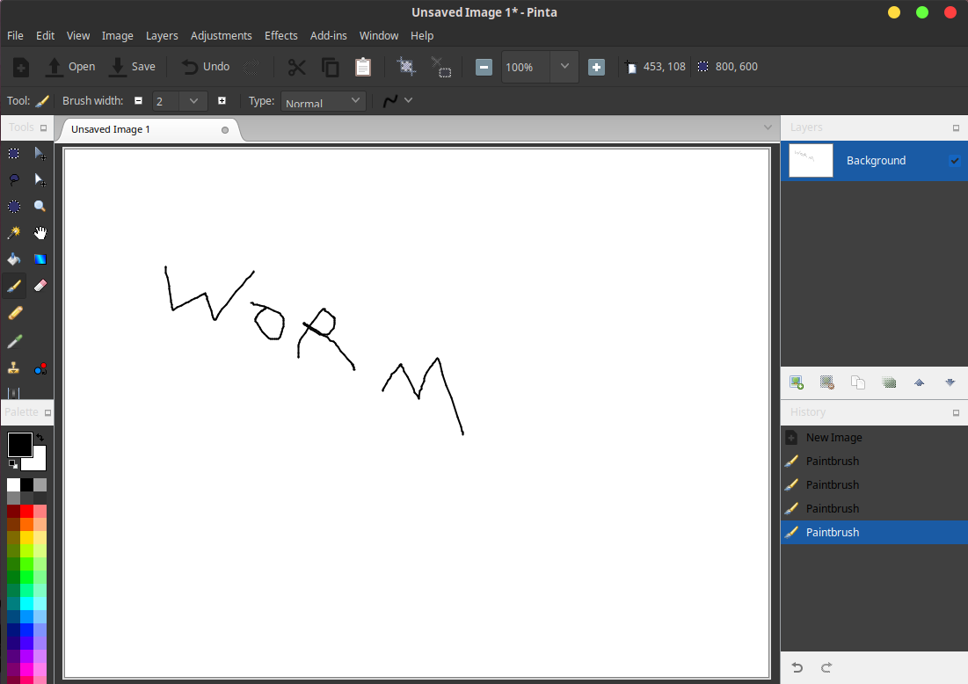The height and width of the screenshot is (684, 968).
Task: Toggle the Layers panel header button
Action: [957, 127]
